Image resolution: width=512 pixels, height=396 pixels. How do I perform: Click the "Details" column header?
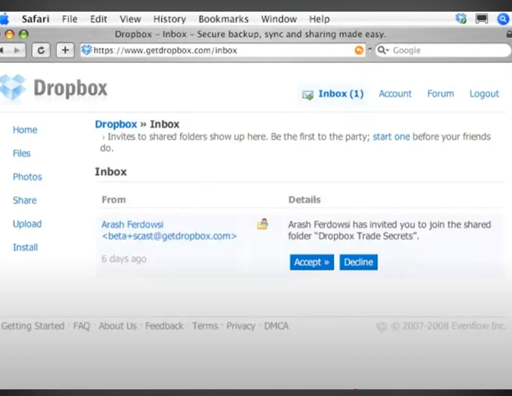point(304,200)
